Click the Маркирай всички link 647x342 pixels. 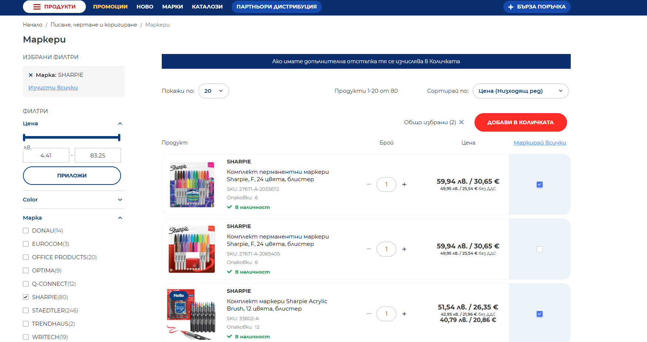click(x=540, y=143)
